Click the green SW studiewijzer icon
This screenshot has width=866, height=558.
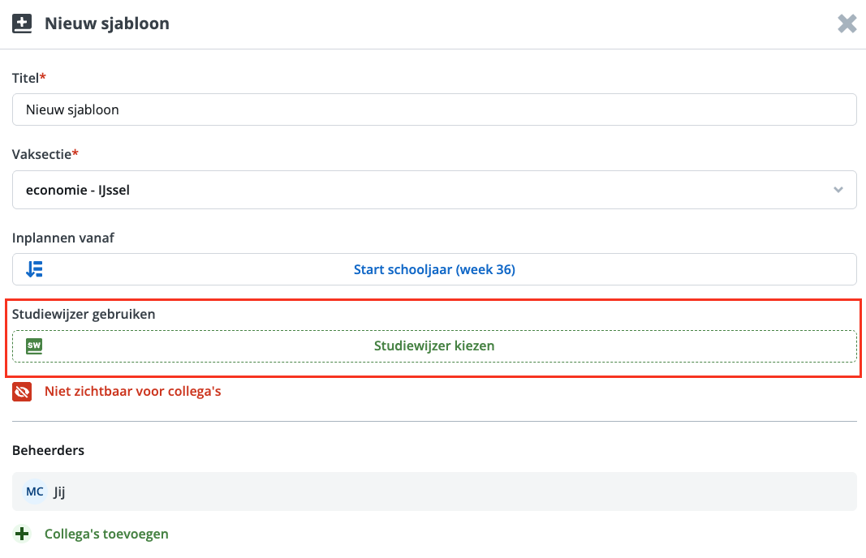(x=34, y=346)
